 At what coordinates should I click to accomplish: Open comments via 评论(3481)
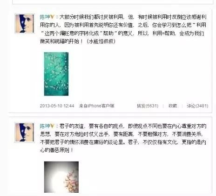click(x=197, y=106)
